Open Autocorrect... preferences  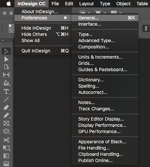105,92
